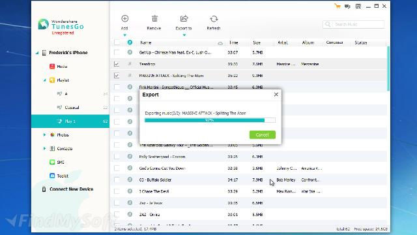The image size is (417, 235).
Task: Sort by the Time column header
Action: [x=233, y=42]
